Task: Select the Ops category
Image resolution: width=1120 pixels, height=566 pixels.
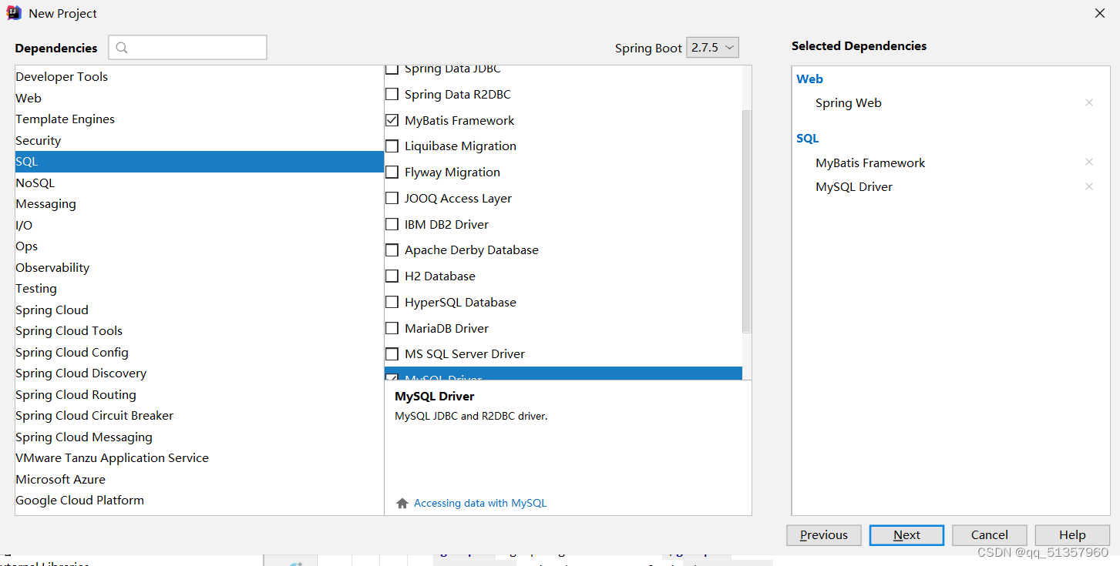Action: (x=199, y=246)
